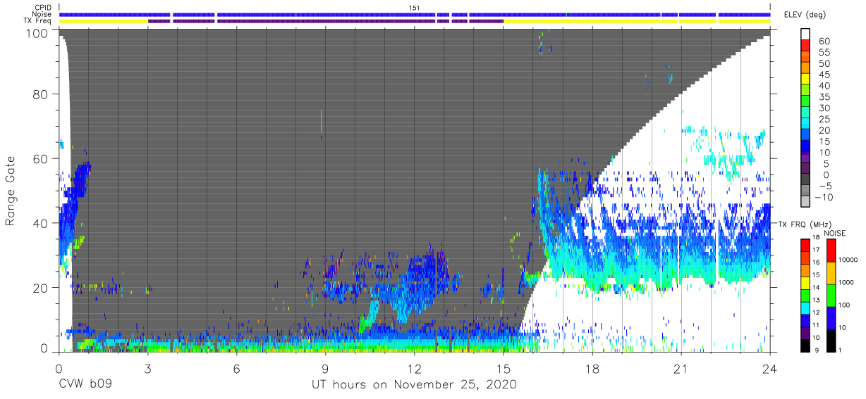Click the Range Gate y-axis title

pyautogui.click(x=11, y=191)
